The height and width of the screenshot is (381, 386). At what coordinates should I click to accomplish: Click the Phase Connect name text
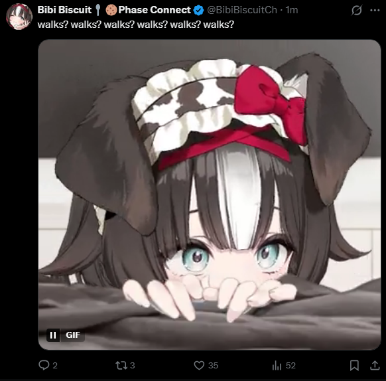click(155, 10)
